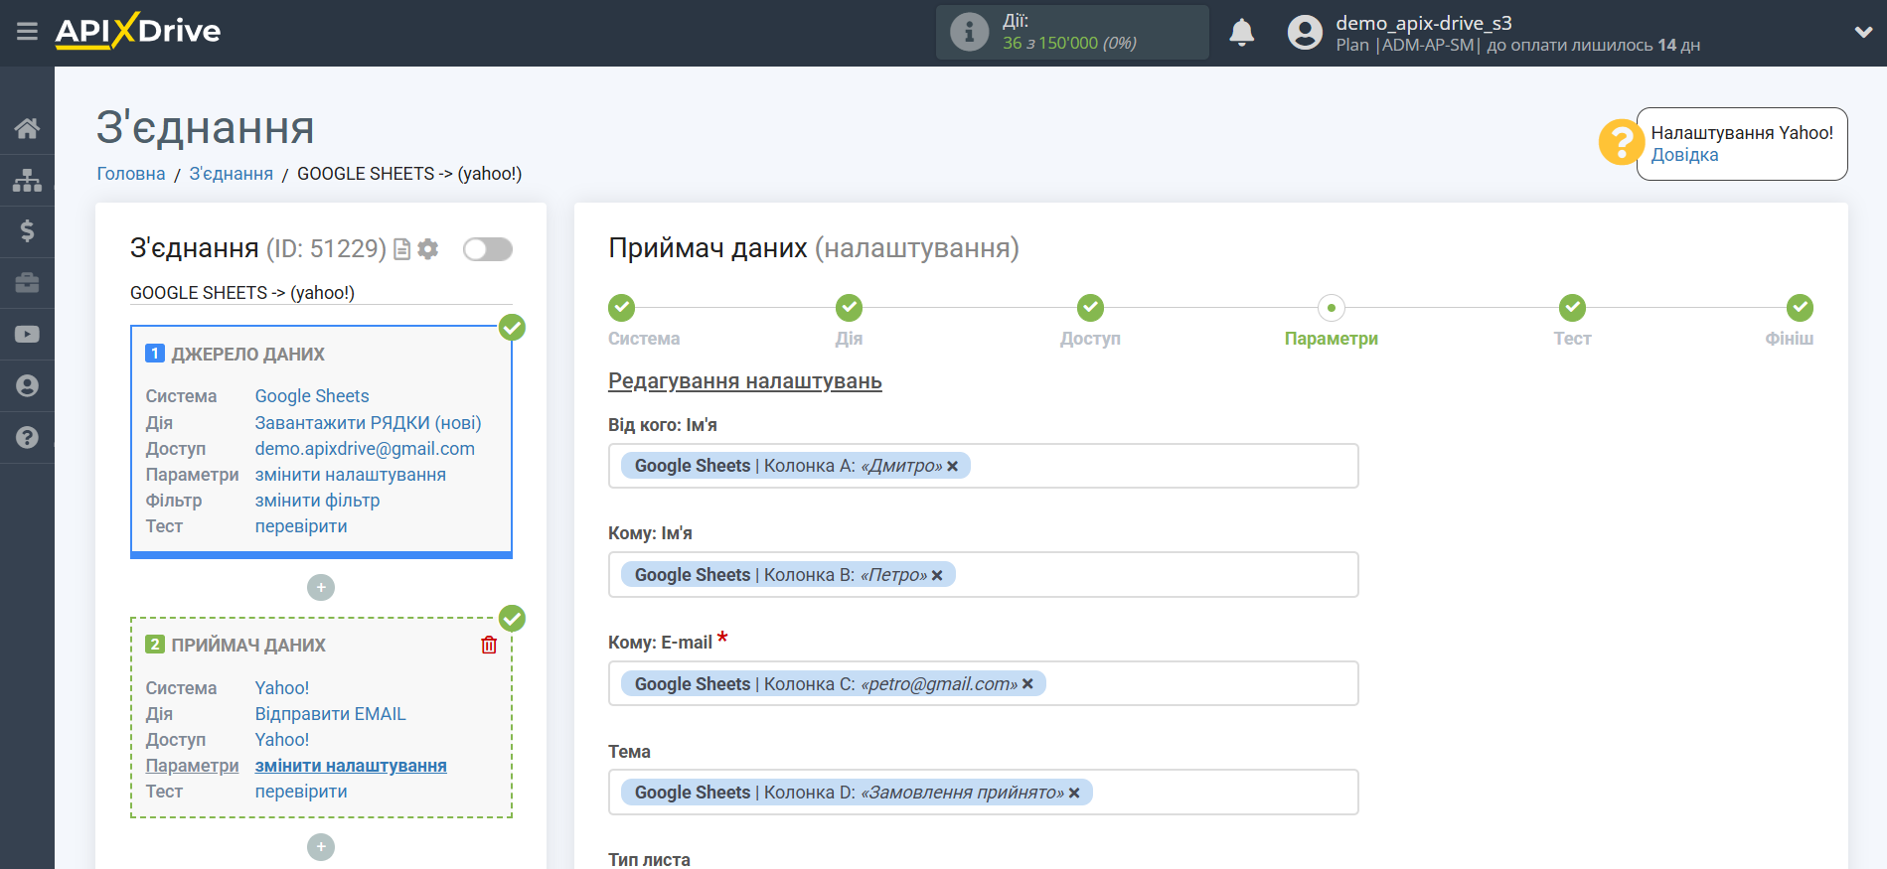This screenshot has height=869, width=1887.
Task: Click the demo_apix-drive_s3 account name
Action: pyautogui.click(x=1424, y=23)
